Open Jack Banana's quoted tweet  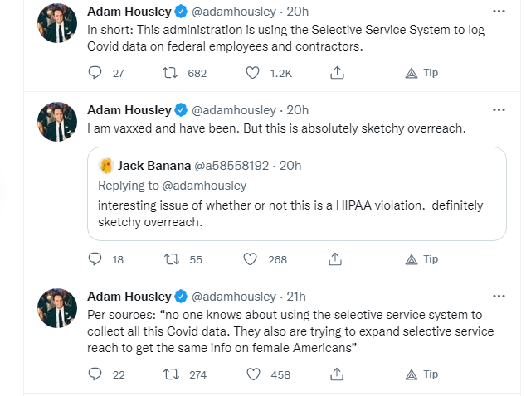click(297, 194)
